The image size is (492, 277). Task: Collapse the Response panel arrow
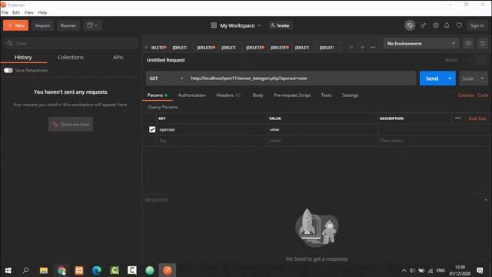[486, 200]
